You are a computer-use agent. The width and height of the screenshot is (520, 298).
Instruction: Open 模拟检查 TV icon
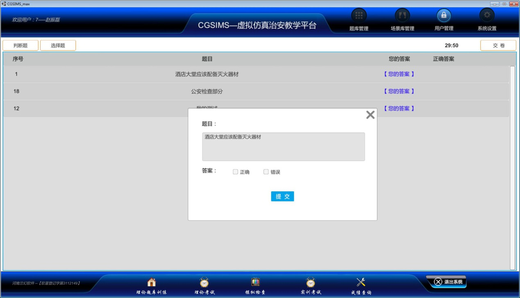[x=255, y=282]
